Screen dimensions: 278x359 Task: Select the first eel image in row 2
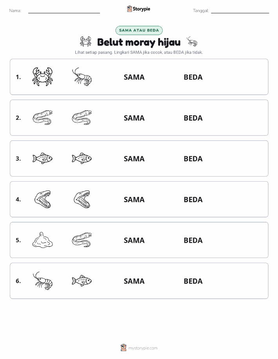[x=42, y=117]
